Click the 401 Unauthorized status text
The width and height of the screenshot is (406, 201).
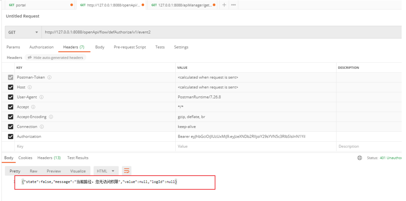390,158
